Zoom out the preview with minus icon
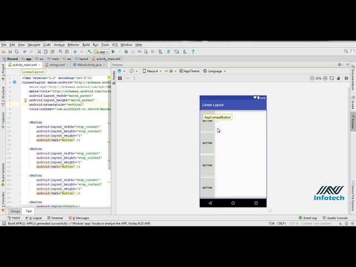The height and width of the screenshot is (267, 356). point(312,78)
